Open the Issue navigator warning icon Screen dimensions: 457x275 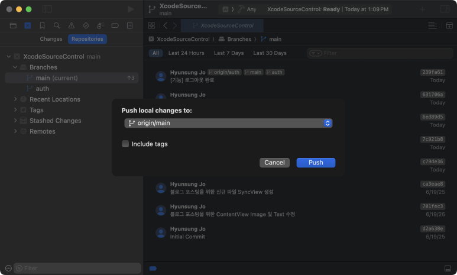point(72,25)
